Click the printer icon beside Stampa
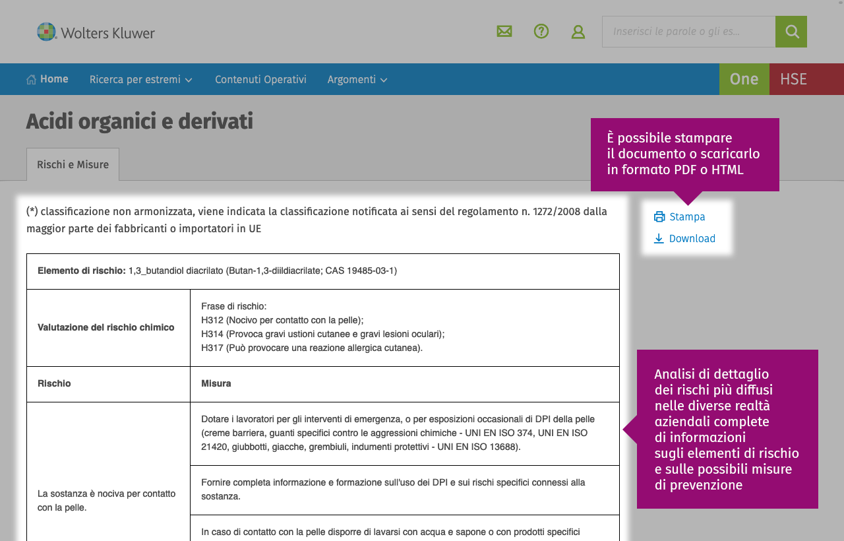 pyautogui.click(x=659, y=217)
